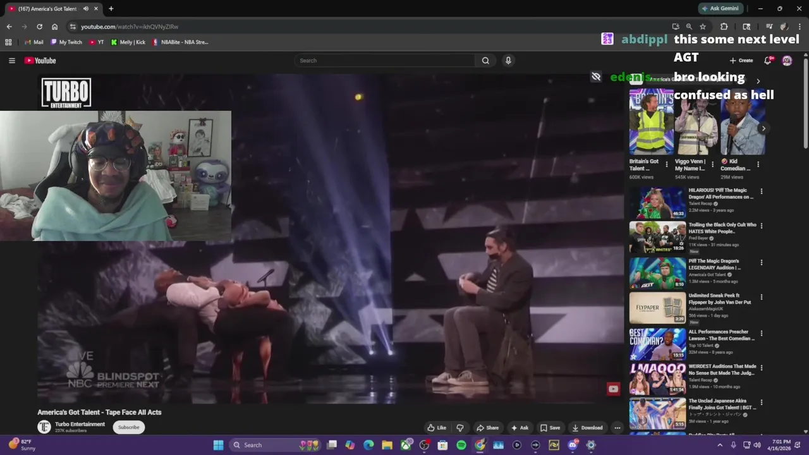The height and width of the screenshot is (455, 809).
Task: Start voice search with the microphone icon
Action: [x=508, y=61]
